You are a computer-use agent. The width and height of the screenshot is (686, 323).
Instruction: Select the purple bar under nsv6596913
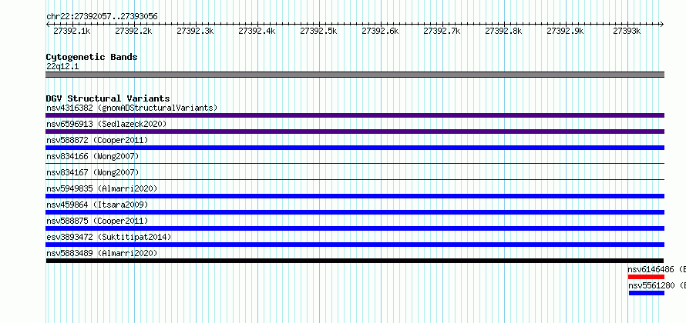355,132
